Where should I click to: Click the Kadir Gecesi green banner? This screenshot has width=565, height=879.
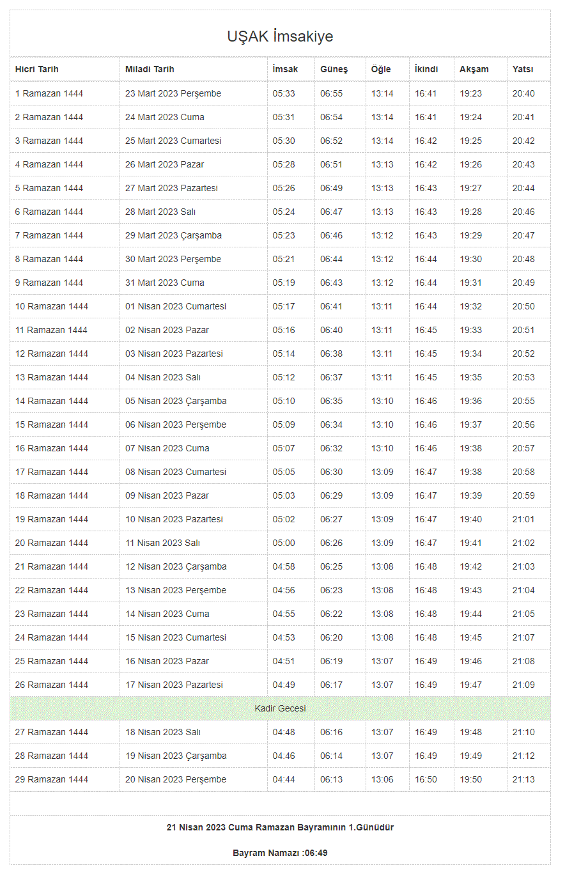tap(280, 708)
